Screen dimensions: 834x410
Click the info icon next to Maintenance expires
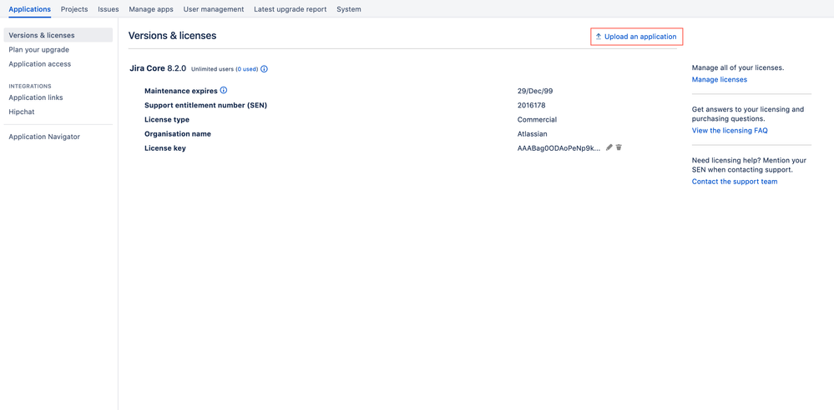tap(224, 90)
